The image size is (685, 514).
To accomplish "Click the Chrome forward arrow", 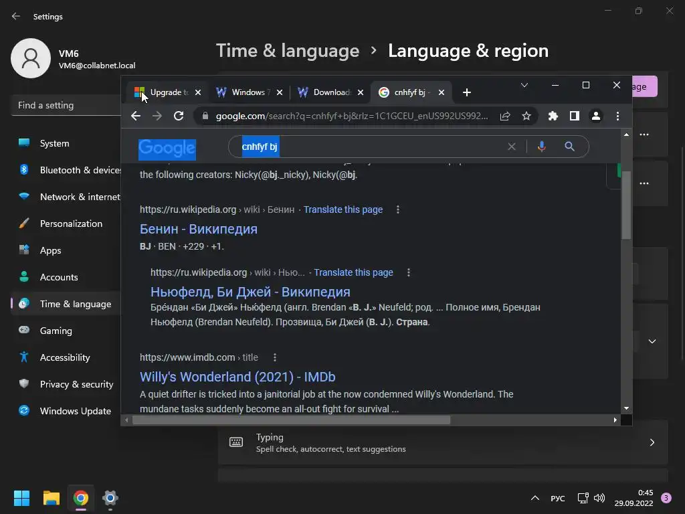I will coord(157,116).
